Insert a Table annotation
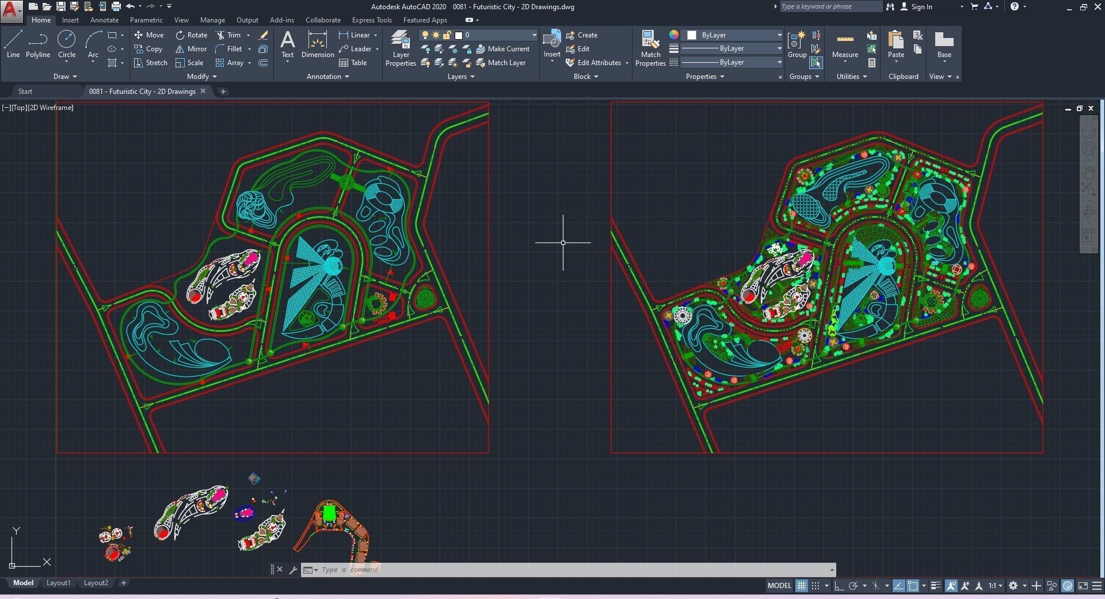This screenshot has width=1105, height=599. 353,63
